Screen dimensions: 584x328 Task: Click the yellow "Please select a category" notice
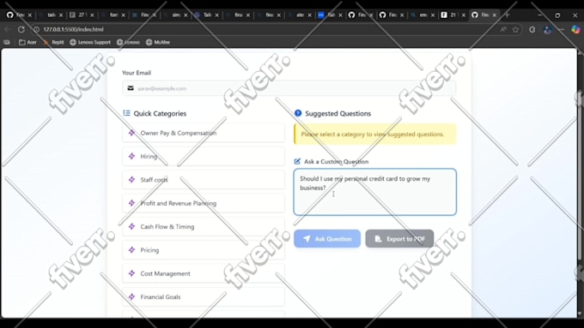(374, 134)
